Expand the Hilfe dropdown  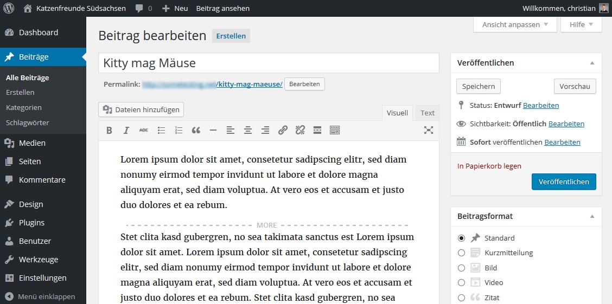click(x=581, y=24)
